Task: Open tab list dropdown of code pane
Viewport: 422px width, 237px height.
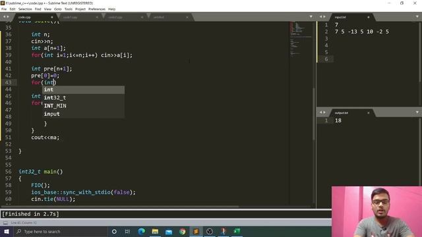Action: (311, 16)
